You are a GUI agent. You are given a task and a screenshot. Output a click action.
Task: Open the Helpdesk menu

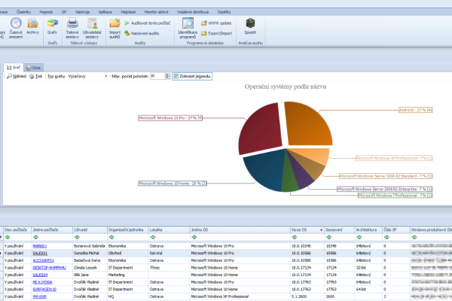point(128,12)
